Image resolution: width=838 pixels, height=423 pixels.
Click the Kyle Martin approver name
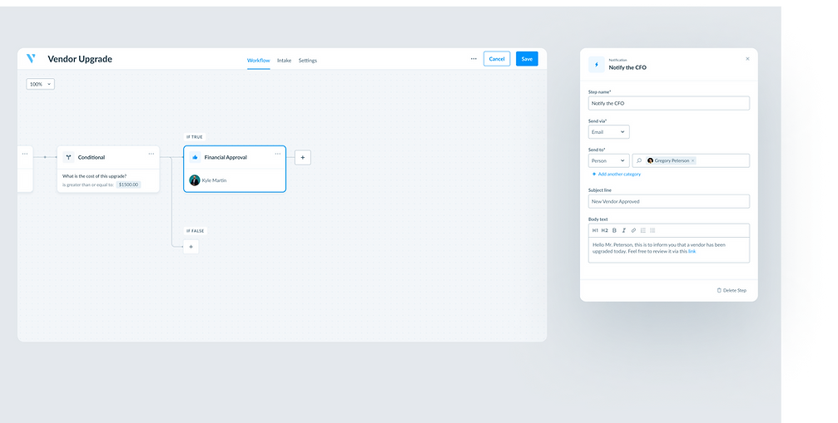tap(215, 180)
